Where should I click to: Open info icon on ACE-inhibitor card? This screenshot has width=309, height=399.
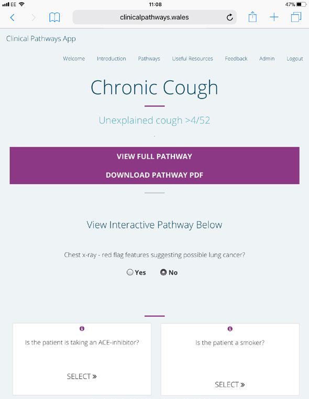(82, 329)
